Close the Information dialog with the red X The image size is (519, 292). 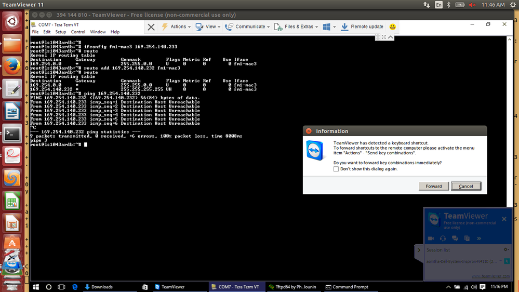click(x=309, y=131)
